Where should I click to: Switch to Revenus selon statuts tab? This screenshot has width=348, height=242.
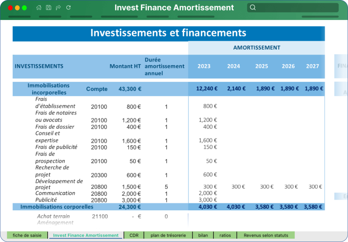point(266,235)
